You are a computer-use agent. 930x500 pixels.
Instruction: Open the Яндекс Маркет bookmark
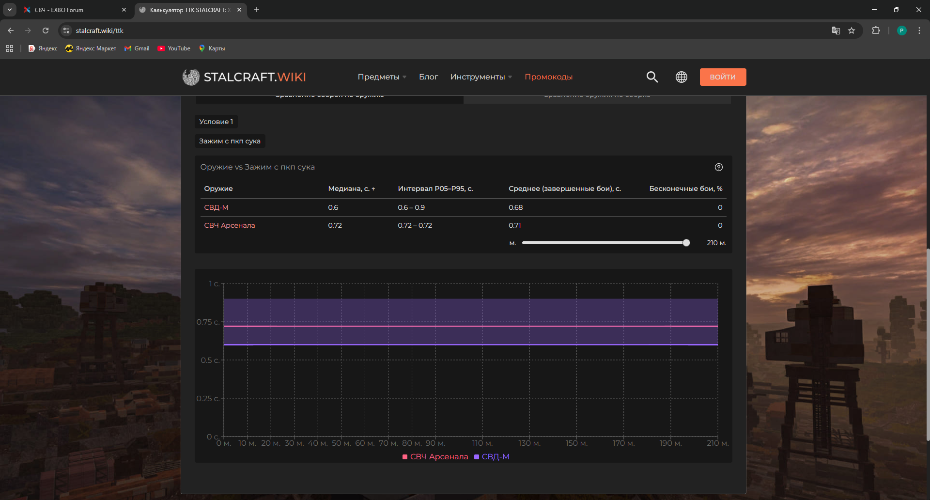(x=91, y=48)
